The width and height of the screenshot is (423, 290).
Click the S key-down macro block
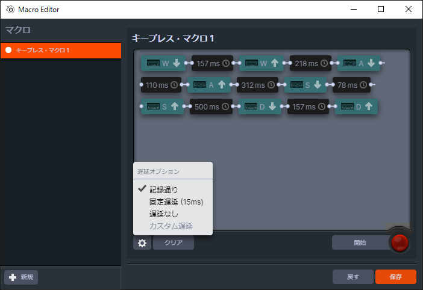[305, 85]
